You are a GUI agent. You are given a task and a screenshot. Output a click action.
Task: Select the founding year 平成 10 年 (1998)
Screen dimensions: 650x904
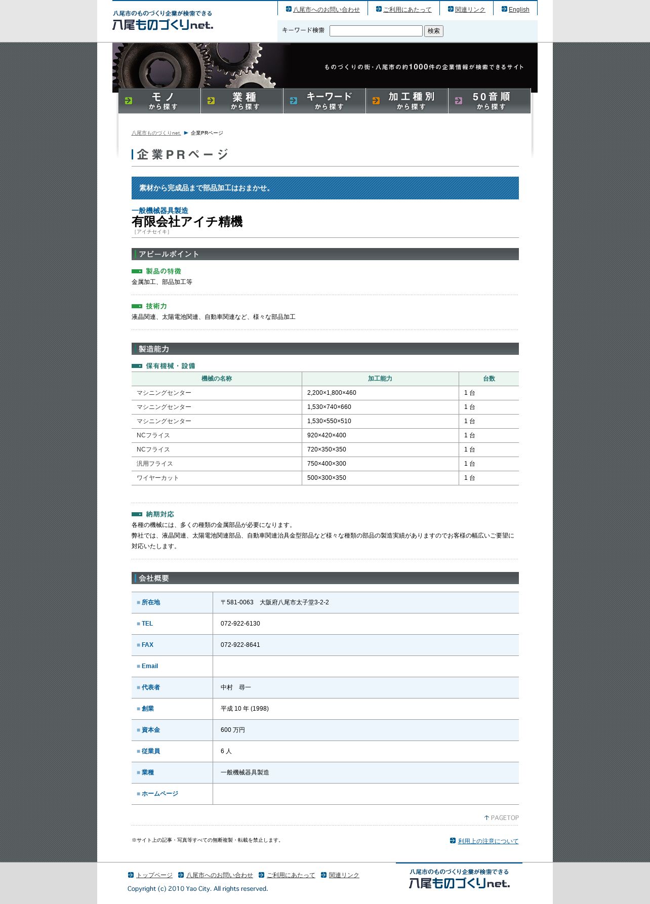coord(245,709)
